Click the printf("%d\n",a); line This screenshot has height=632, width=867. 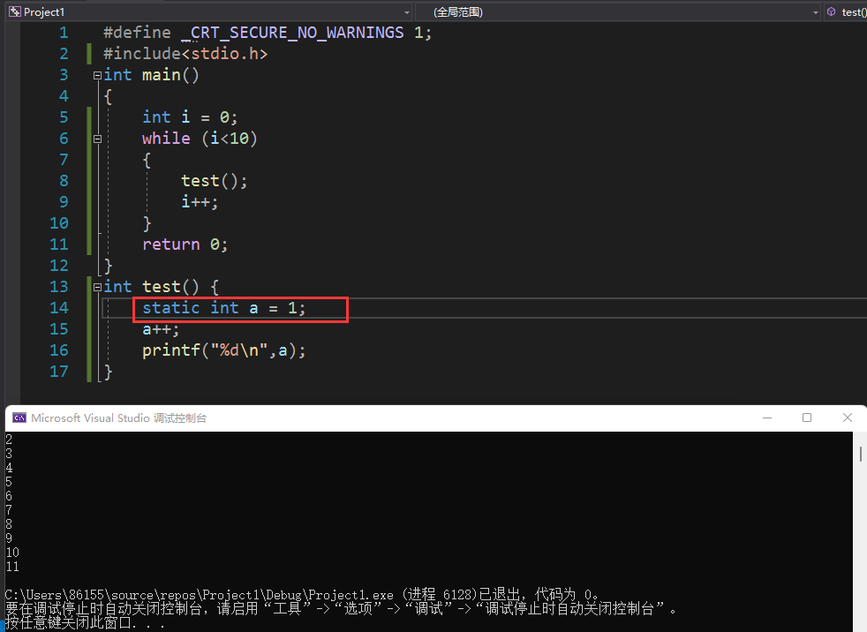pos(224,350)
